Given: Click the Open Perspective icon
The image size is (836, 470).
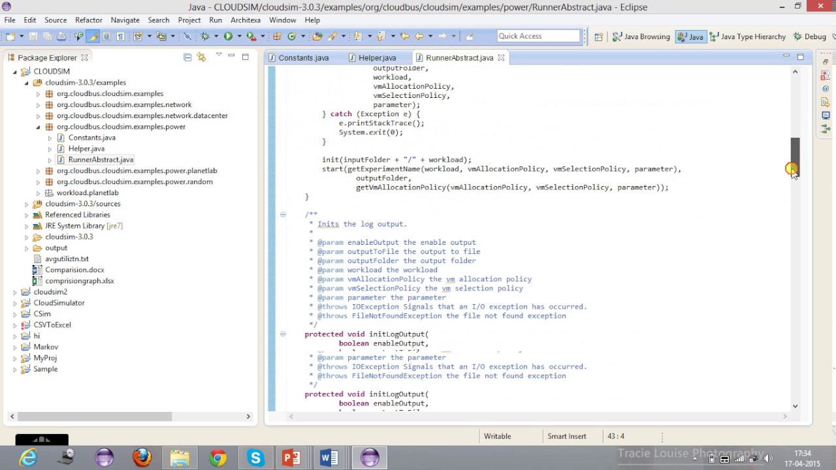Looking at the screenshot, I should coord(598,37).
